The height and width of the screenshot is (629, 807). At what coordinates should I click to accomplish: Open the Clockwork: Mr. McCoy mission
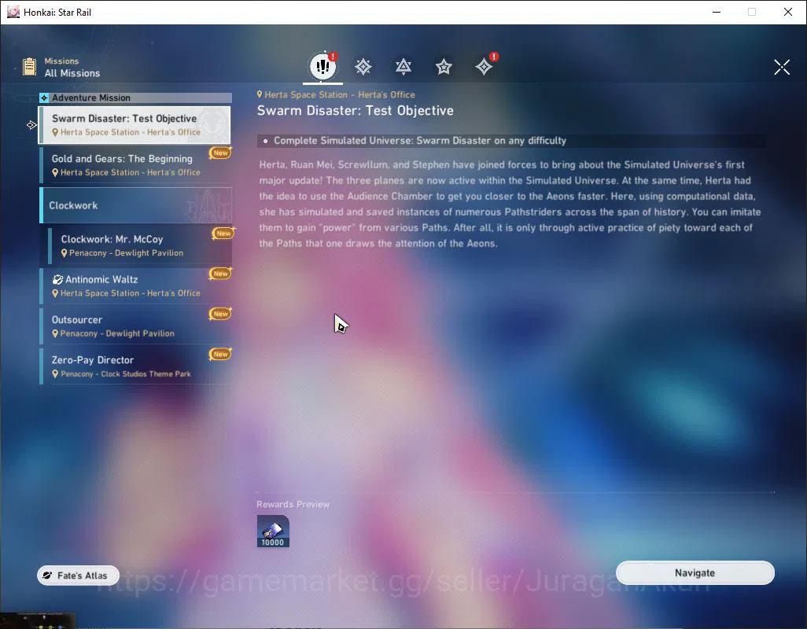click(x=140, y=245)
